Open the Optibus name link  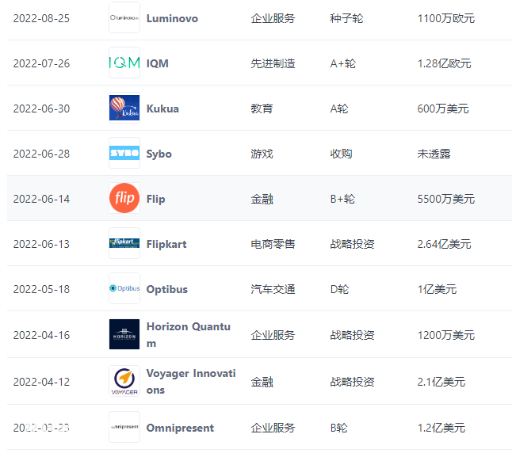[x=167, y=289]
